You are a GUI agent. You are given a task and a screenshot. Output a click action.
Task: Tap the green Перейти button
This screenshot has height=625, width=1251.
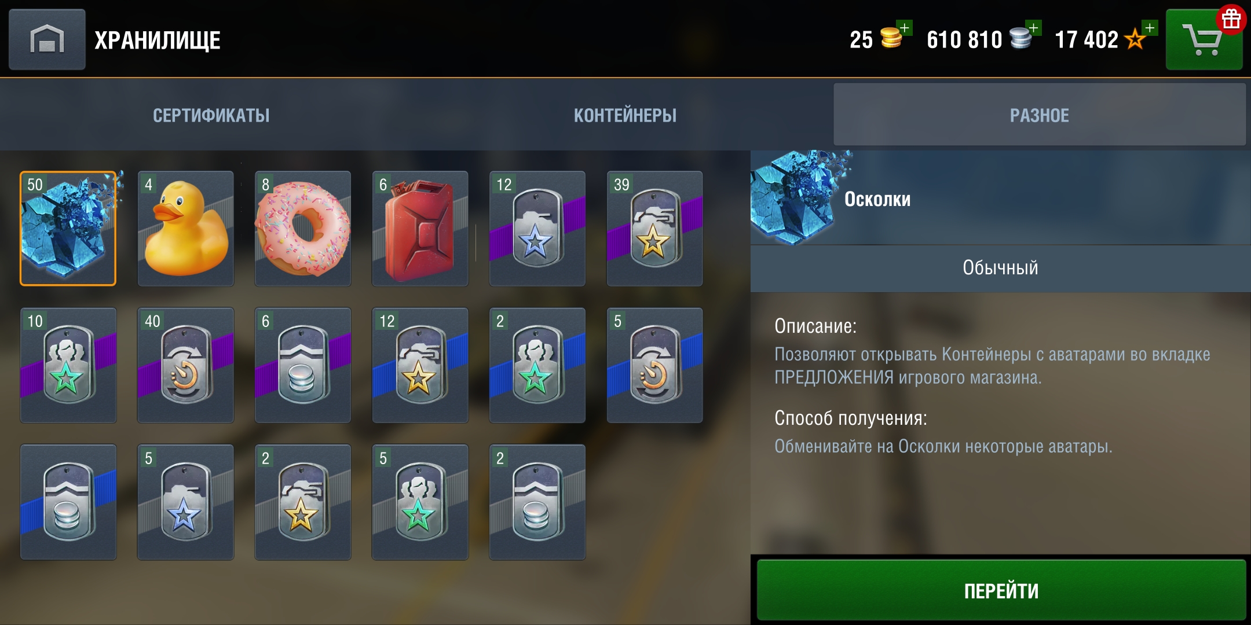(1001, 590)
